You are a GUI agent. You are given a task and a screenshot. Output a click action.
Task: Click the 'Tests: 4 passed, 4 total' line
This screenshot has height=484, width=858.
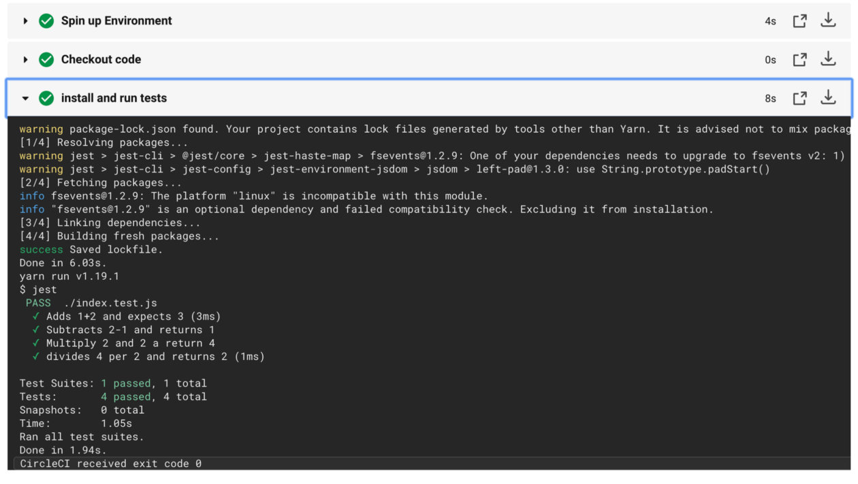[113, 397]
